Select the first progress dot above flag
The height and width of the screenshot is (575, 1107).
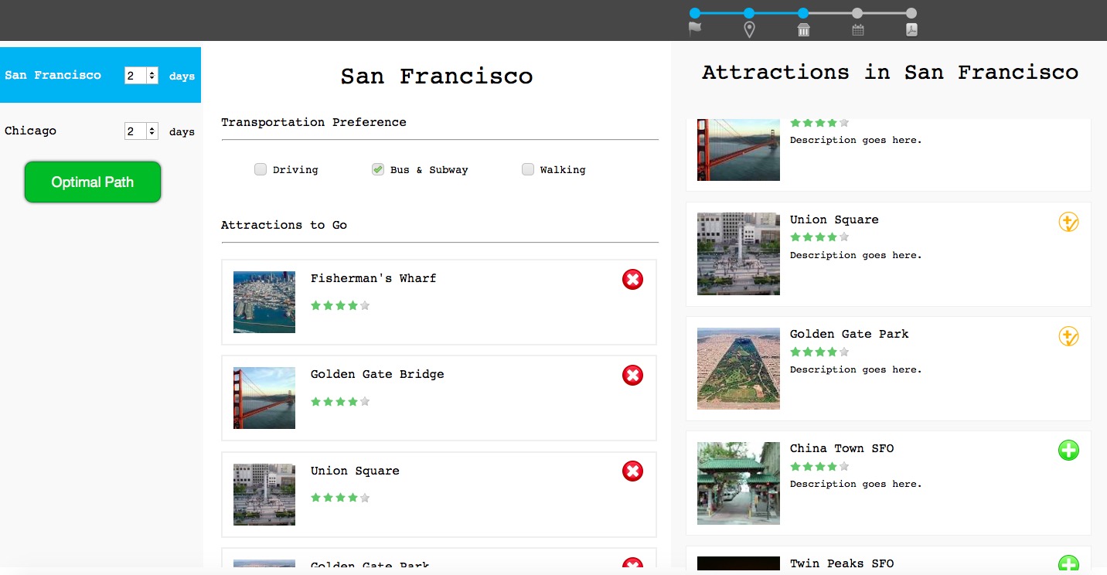(x=695, y=13)
